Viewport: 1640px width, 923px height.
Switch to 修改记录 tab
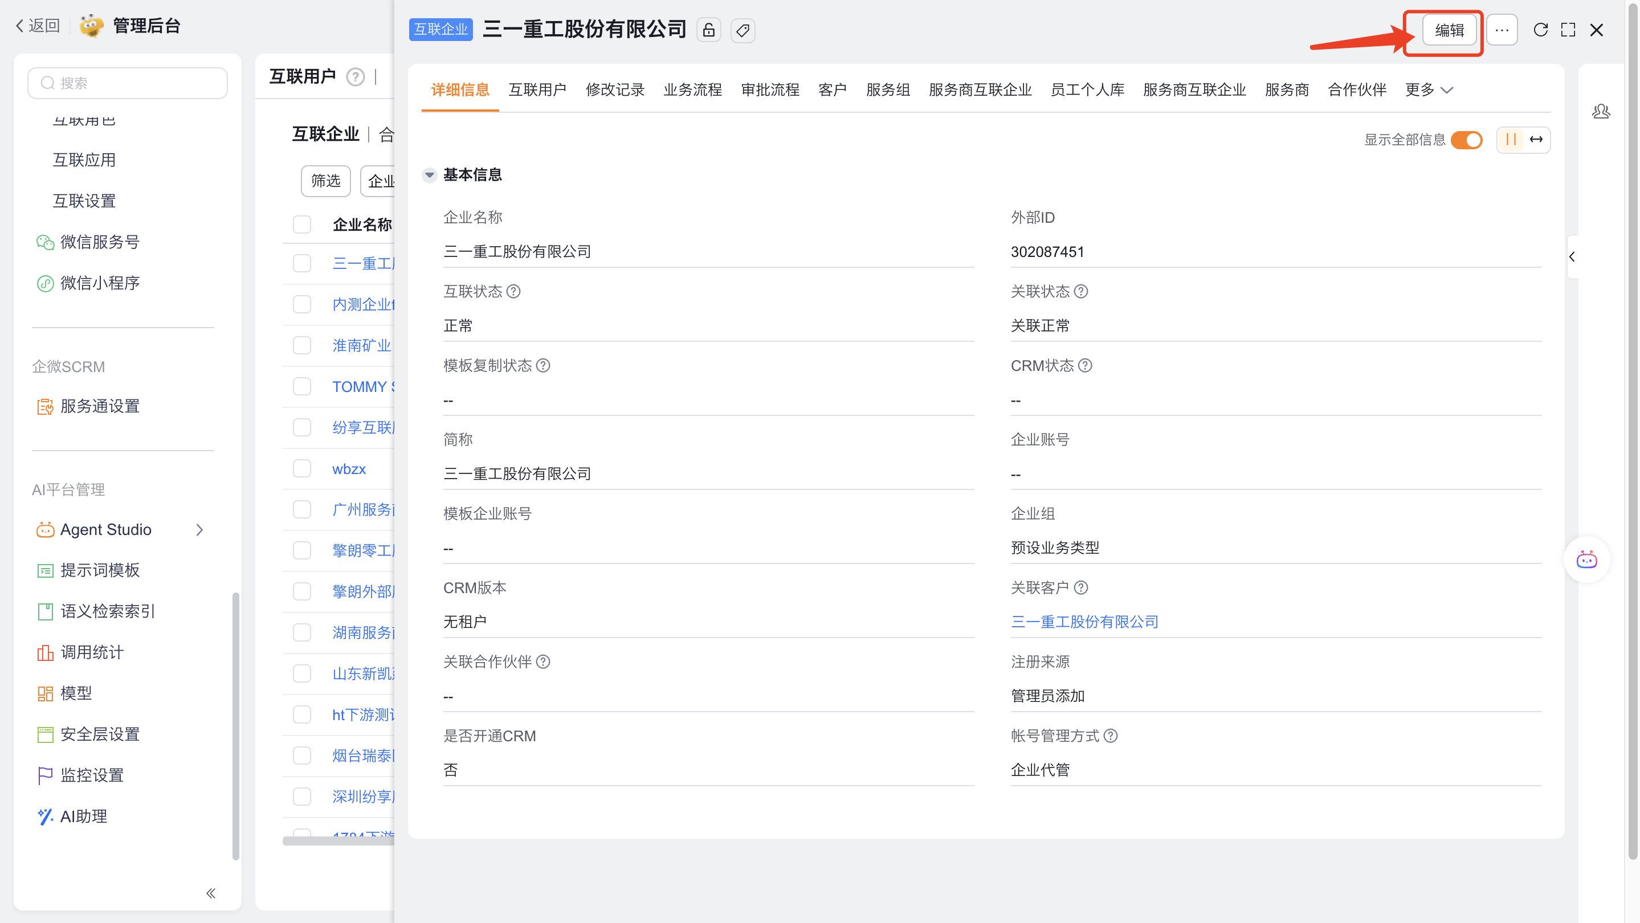[615, 90]
